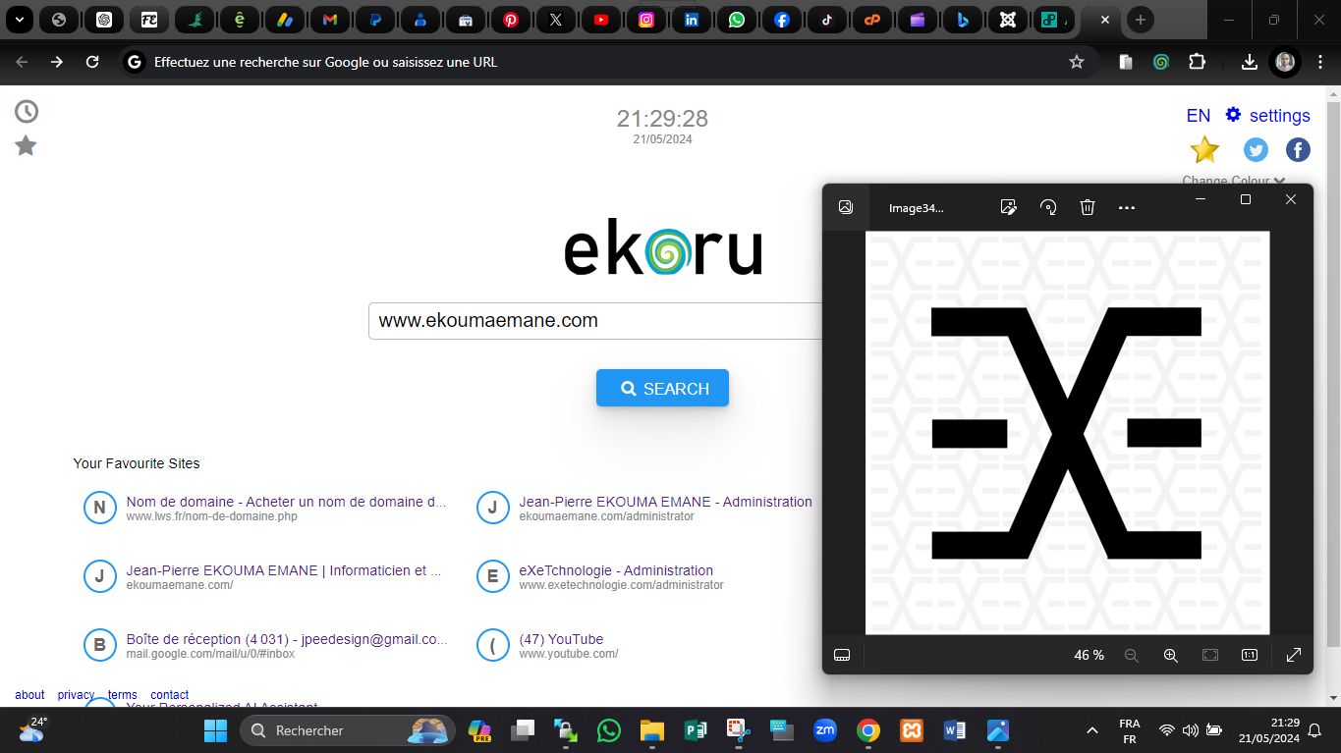Viewport: 1341px width, 753px height.
Task: Zoom in on the Photos image
Action: point(1170,655)
